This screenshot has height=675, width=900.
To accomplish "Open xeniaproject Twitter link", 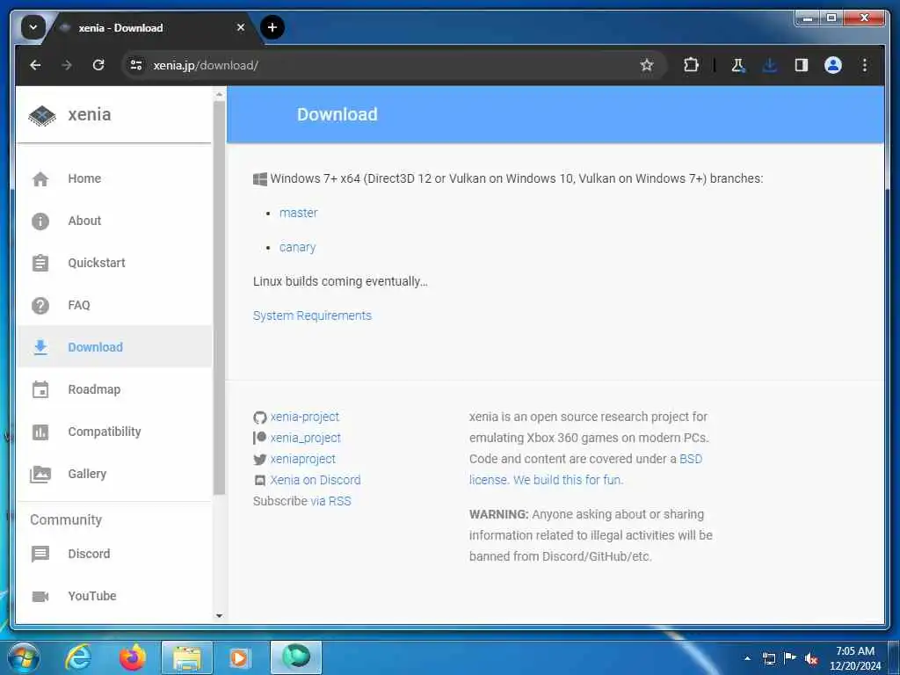I will click(x=302, y=459).
